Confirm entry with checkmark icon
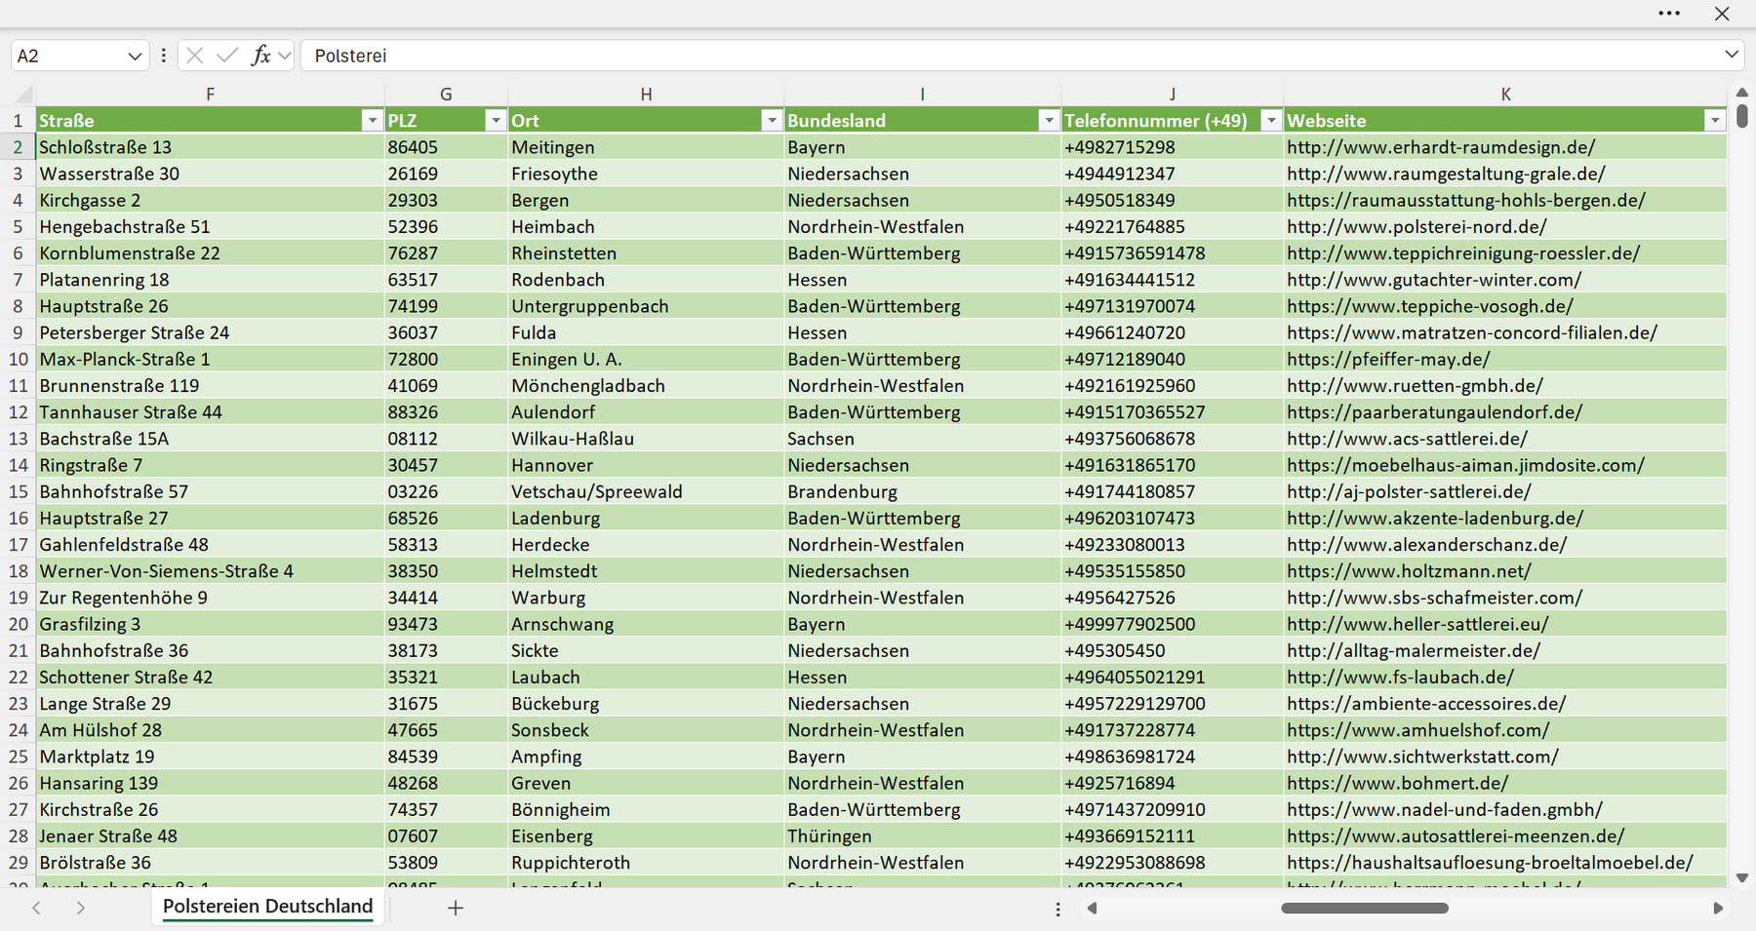Screen dimensions: 1756x931 pos(227,56)
